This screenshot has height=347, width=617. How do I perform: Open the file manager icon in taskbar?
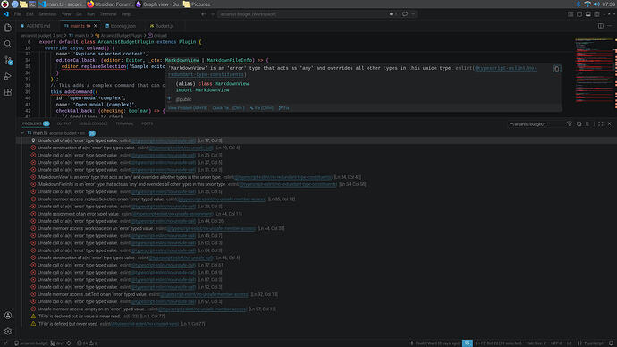pyautogui.click(x=23, y=4)
